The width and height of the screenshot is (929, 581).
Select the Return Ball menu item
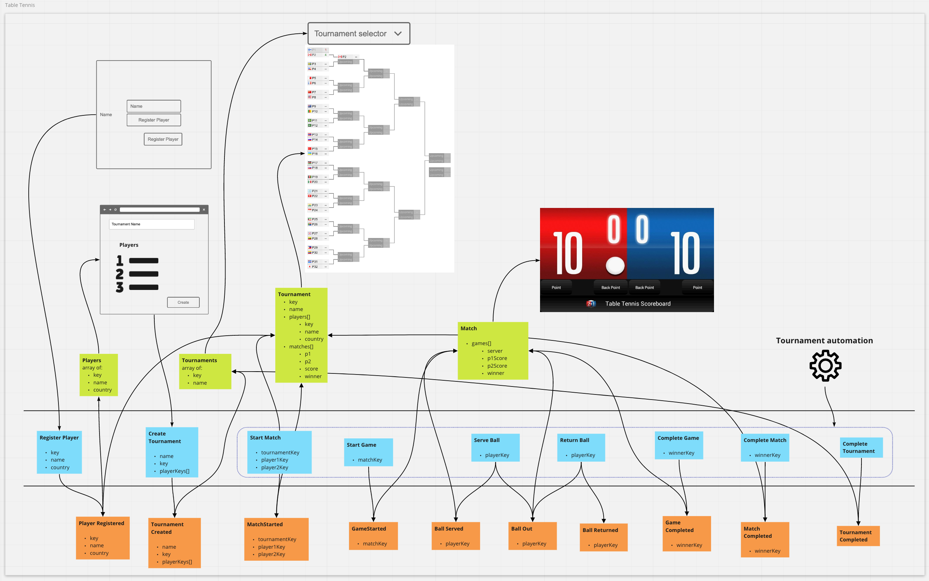(581, 448)
